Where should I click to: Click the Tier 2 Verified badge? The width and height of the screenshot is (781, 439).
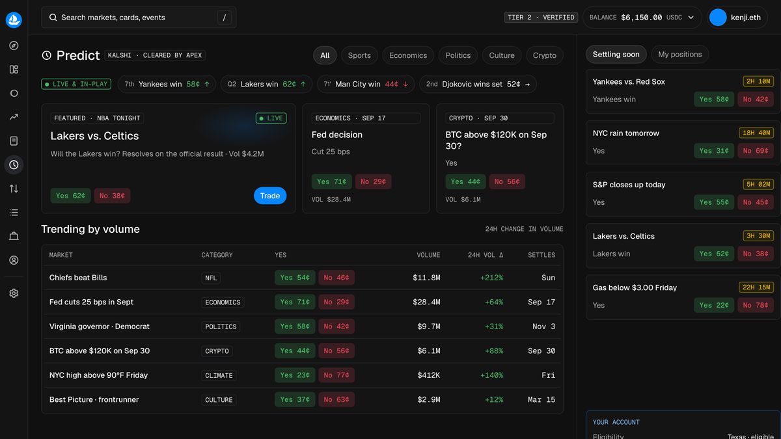click(541, 18)
